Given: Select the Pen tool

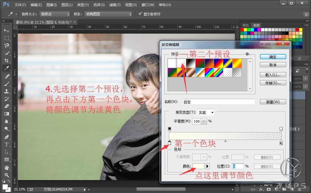Looking at the screenshot, I should (7, 137).
